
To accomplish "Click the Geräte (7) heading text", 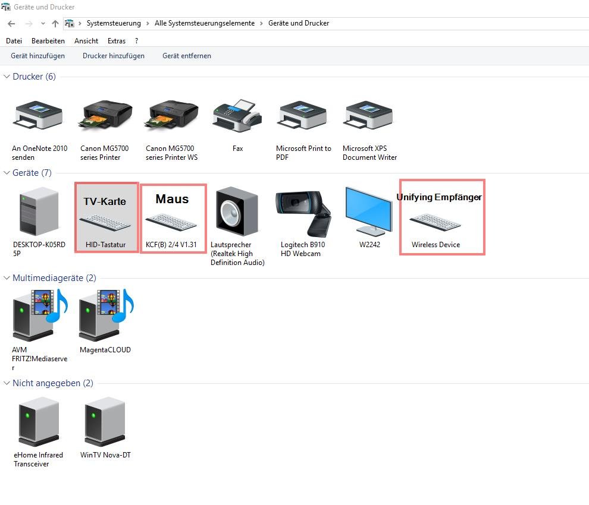I will 32,172.
